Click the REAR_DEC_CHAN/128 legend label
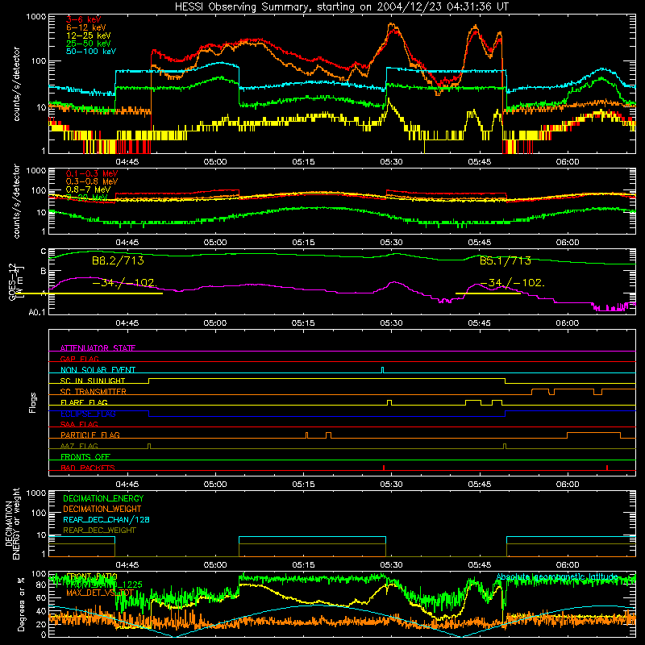The height and width of the screenshot is (645, 645). (106, 520)
